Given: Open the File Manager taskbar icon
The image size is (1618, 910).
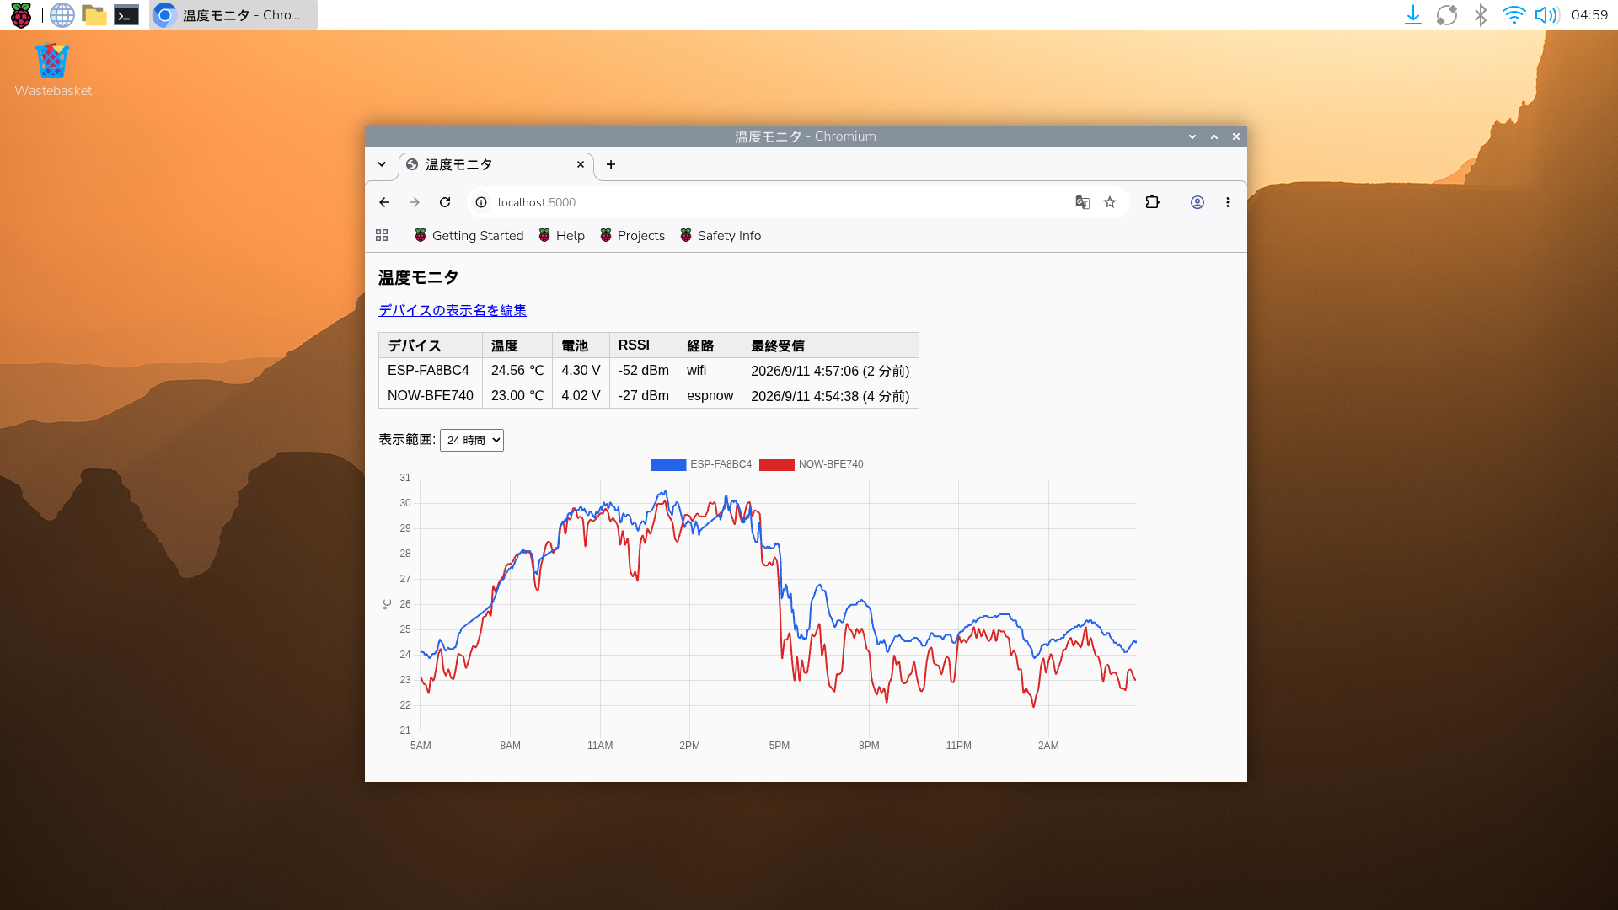Looking at the screenshot, I should pos(94,15).
